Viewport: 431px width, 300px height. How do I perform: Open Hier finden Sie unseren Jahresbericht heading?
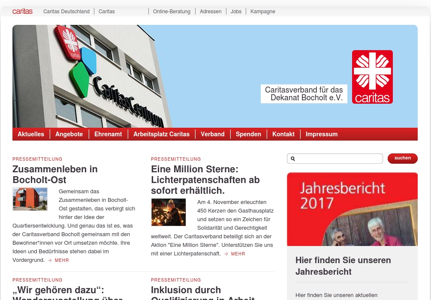pos(343,266)
